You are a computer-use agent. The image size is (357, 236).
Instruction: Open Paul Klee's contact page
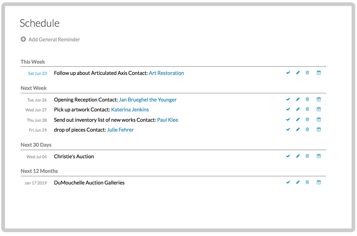tap(167, 120)
